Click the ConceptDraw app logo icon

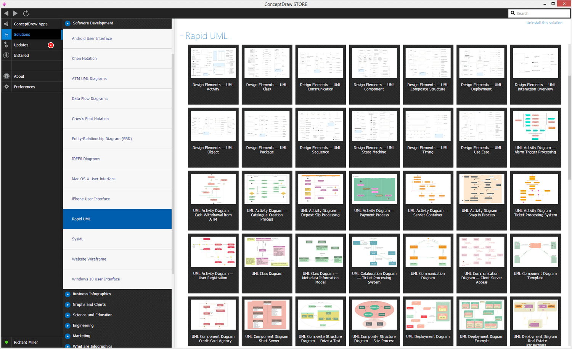(x=5, y=4)
